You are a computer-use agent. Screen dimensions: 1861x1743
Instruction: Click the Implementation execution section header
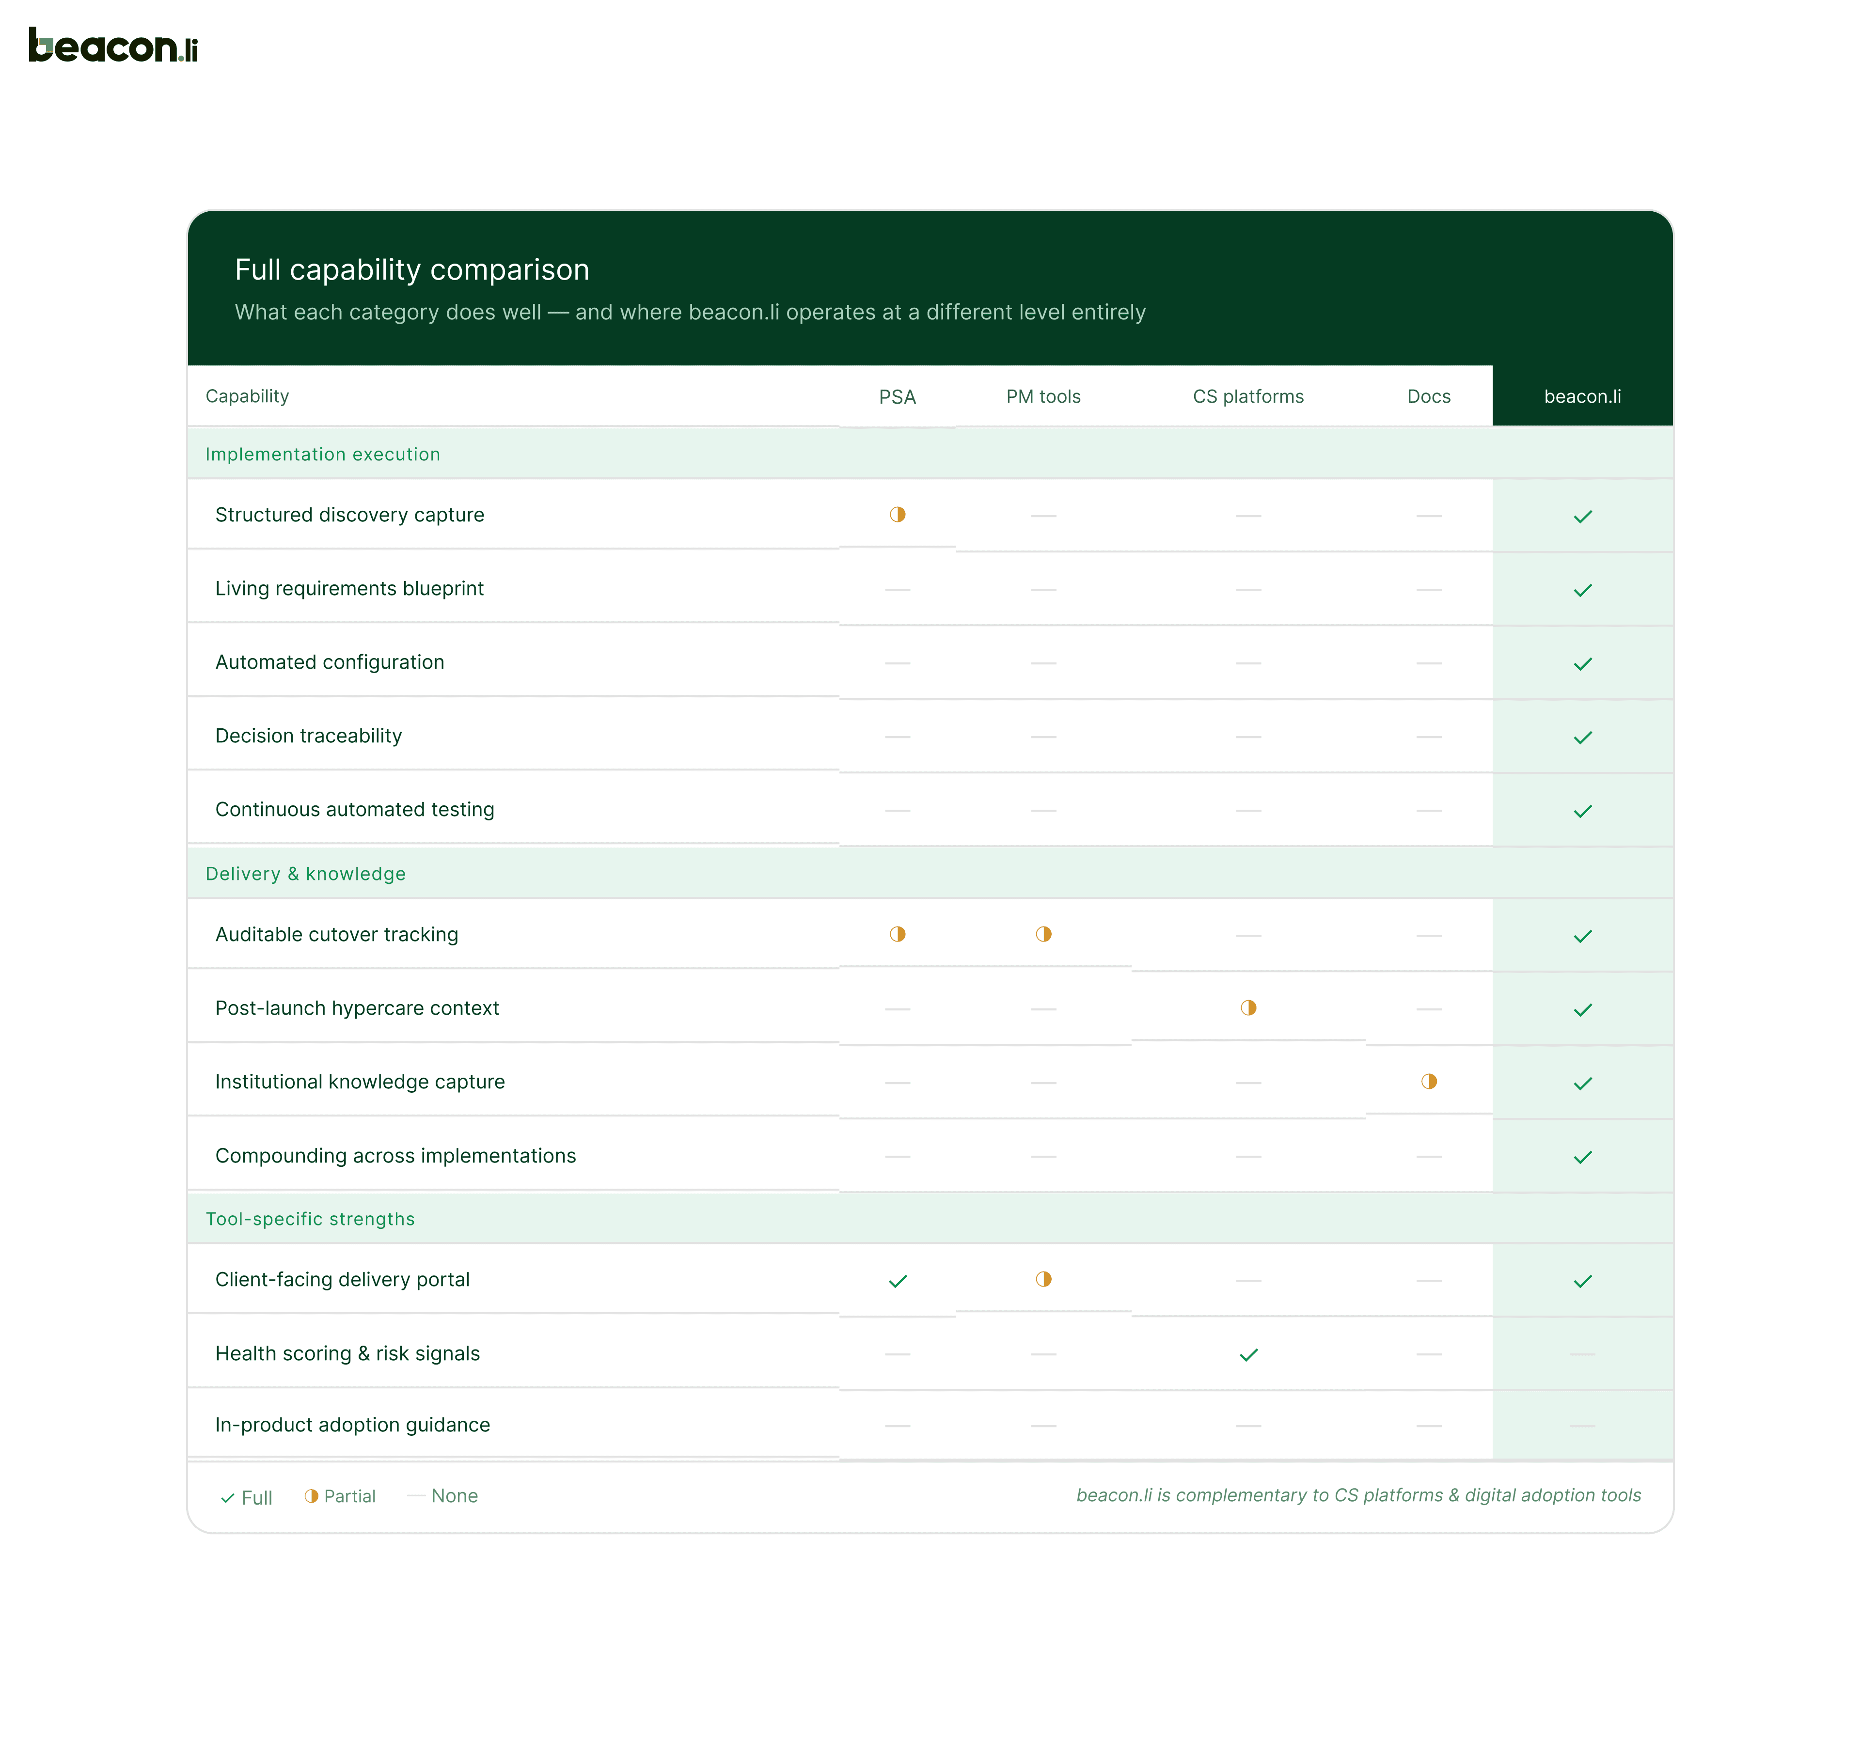tap(322, 454)
